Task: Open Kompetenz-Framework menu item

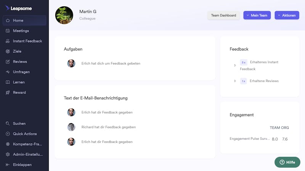Action: click(x=24, y=144)
